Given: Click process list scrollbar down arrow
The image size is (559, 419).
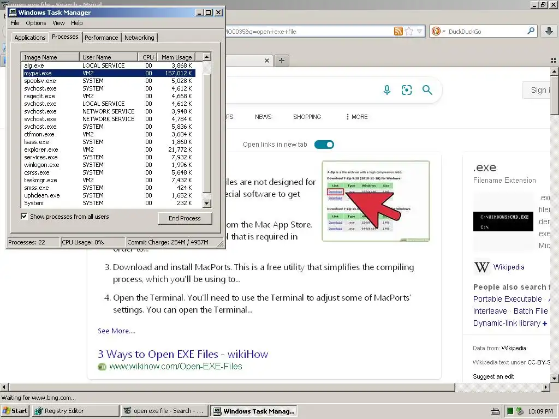Looking at the screenshot, I should tap(207, 203).
